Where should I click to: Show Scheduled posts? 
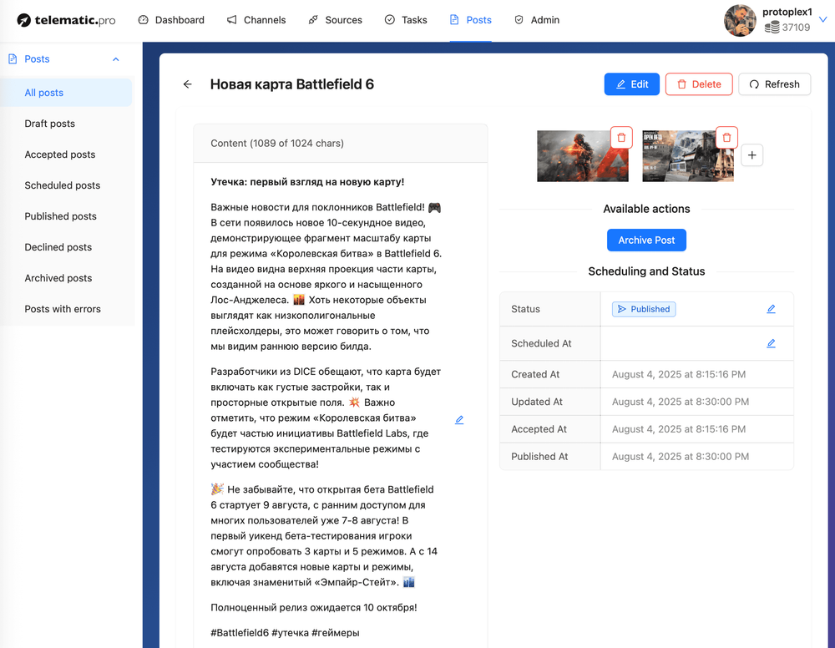pos(66,185)
